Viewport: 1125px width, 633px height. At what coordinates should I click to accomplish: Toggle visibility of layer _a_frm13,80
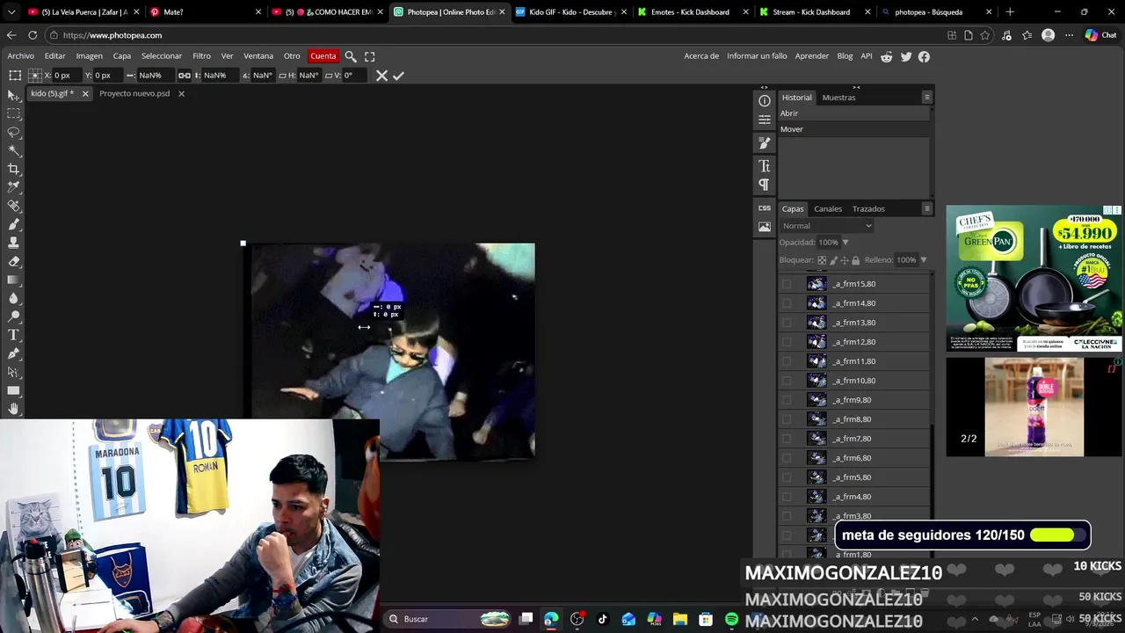click(x=787, y=323)
